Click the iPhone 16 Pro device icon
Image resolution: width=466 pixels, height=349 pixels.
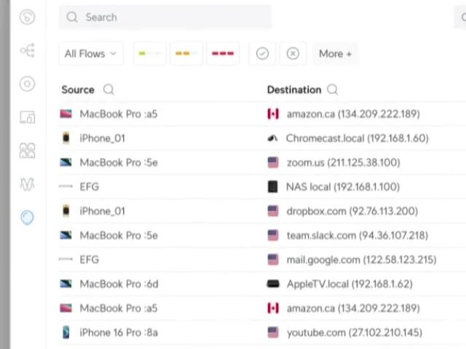pyautogui.click(x=66, y=332)
